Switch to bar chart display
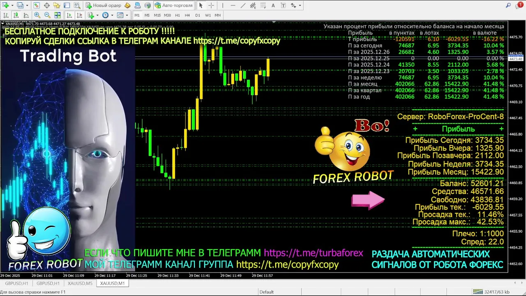Image resolution: width=526 pixels, height=296 pixels. (x=6, y=15)
